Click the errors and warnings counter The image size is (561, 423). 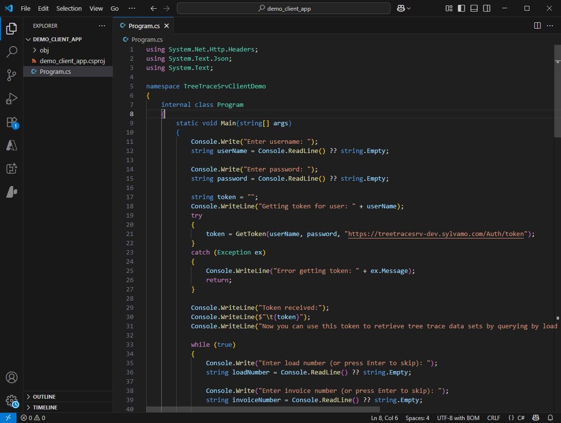32,418
